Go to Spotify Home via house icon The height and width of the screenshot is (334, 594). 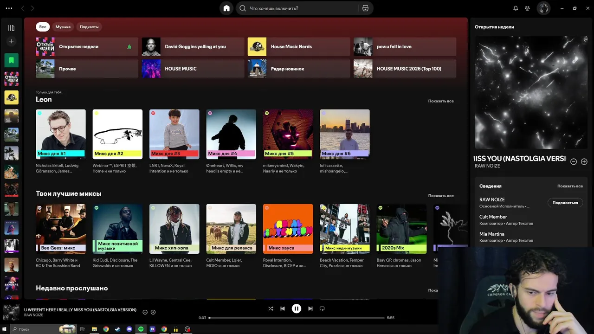coord(226,8)
